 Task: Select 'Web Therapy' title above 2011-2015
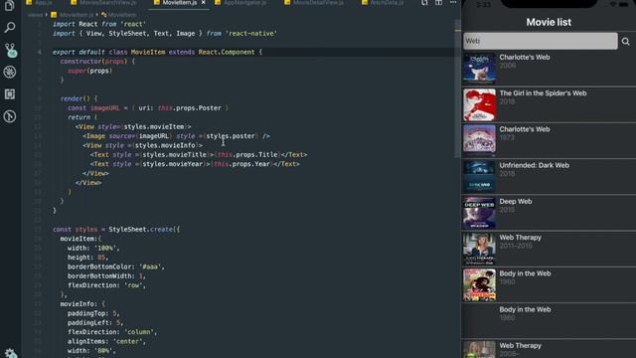(x=521, y=238)
